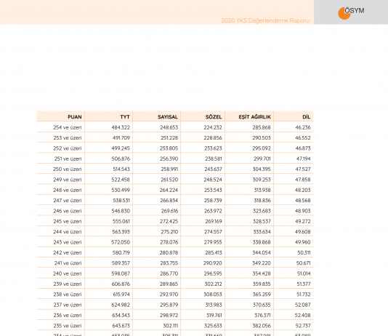388x336 pixels.
Task: Click TYT value 572.050
Action: [x=121, y=242]
